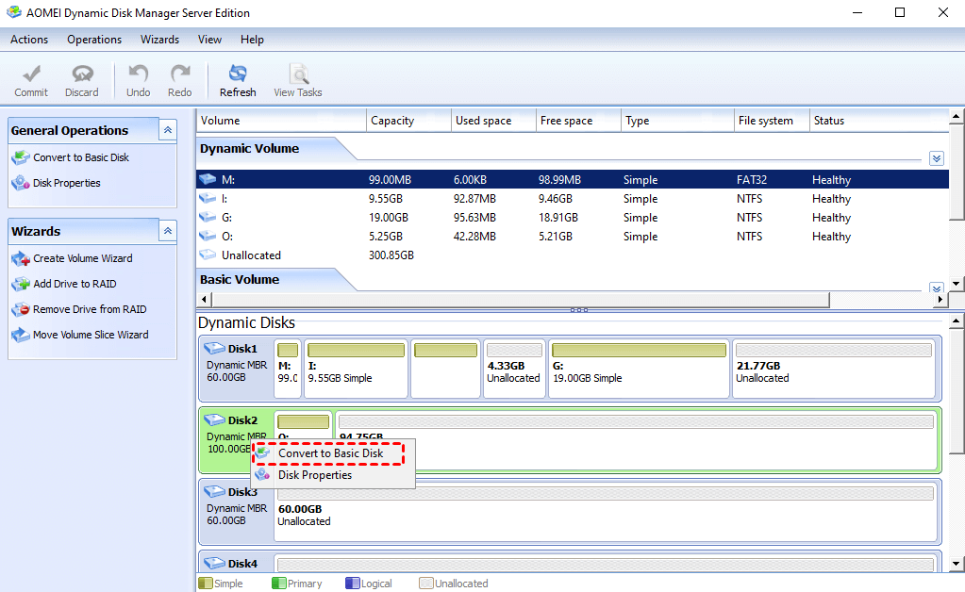965x592 pixels.
Task: Open the Operations menu
Action: coord(94,40)
